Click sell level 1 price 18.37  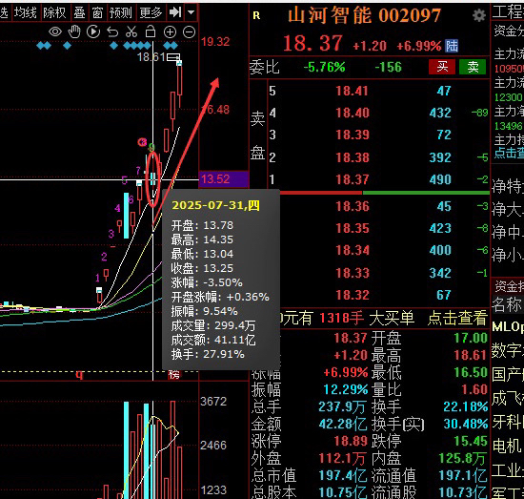click(353, 179)
